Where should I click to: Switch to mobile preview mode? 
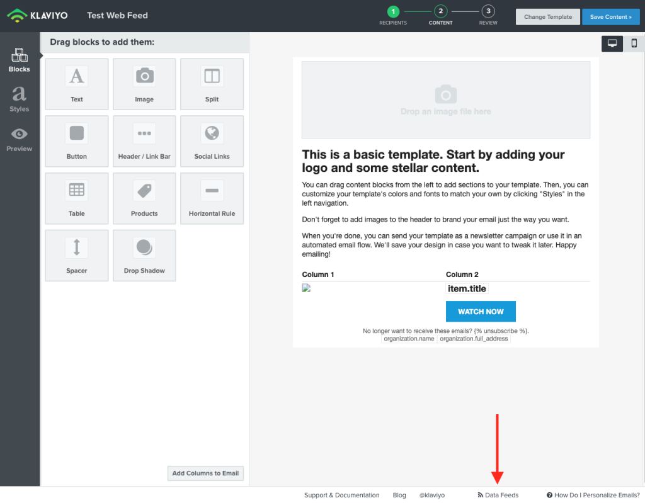pos(634,43)
